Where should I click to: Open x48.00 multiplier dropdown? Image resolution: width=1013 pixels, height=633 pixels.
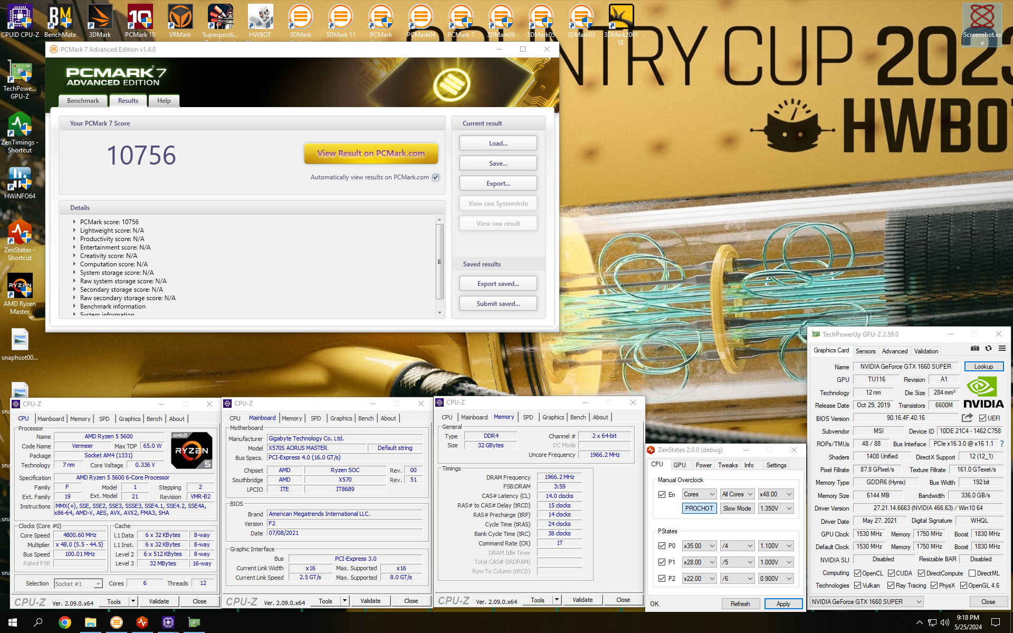coord(776,494)
